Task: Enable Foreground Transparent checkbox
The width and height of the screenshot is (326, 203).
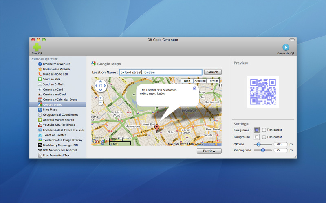Action: 264,130
